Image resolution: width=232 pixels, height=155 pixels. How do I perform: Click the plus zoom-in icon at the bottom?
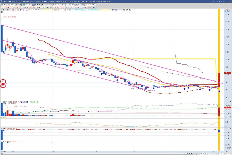tap(225, 154)
